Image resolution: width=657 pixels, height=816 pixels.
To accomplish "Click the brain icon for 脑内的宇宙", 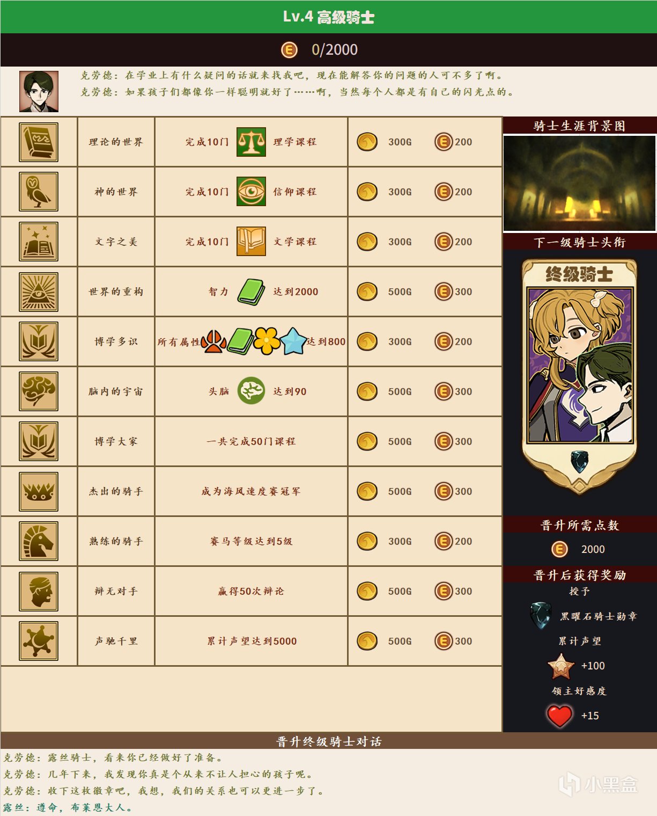I will pyautogui.click(x=39, y=392).
